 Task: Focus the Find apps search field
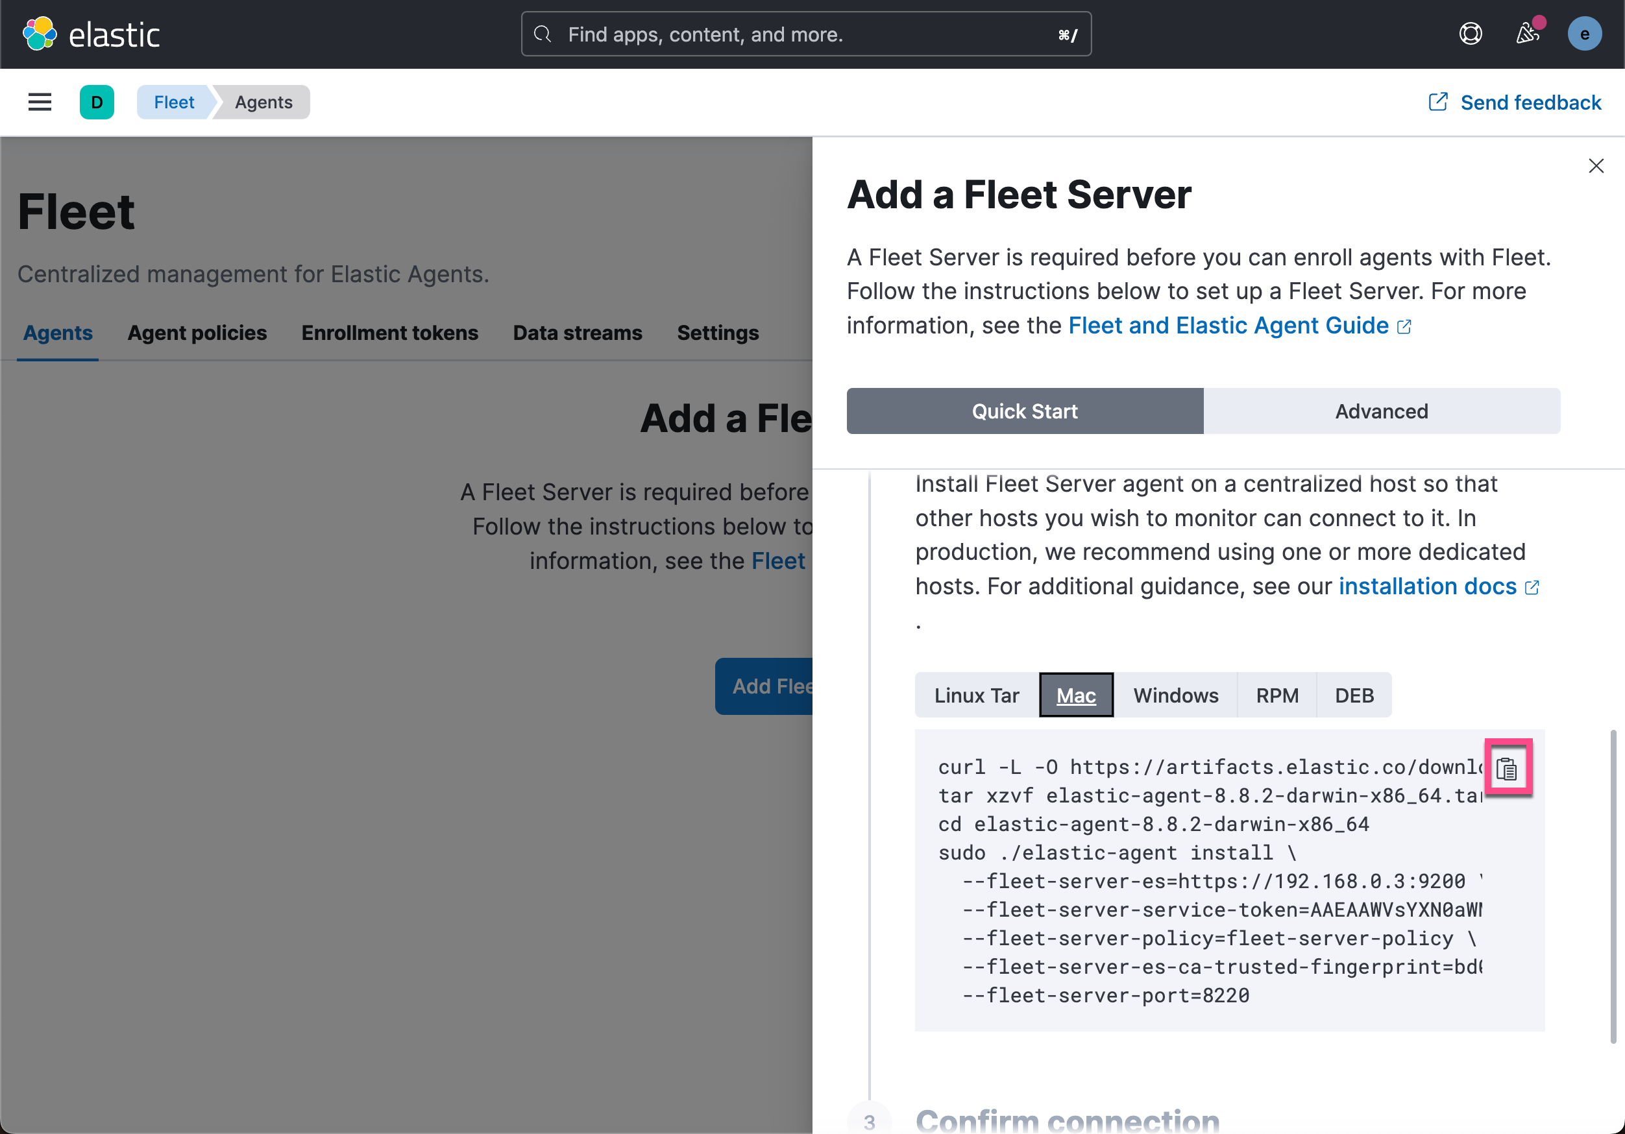pyautogui.click(x=805, y=34)
